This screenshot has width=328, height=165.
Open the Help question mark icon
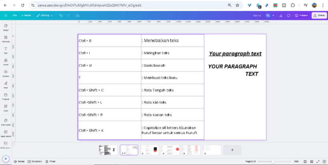(324, 161)
